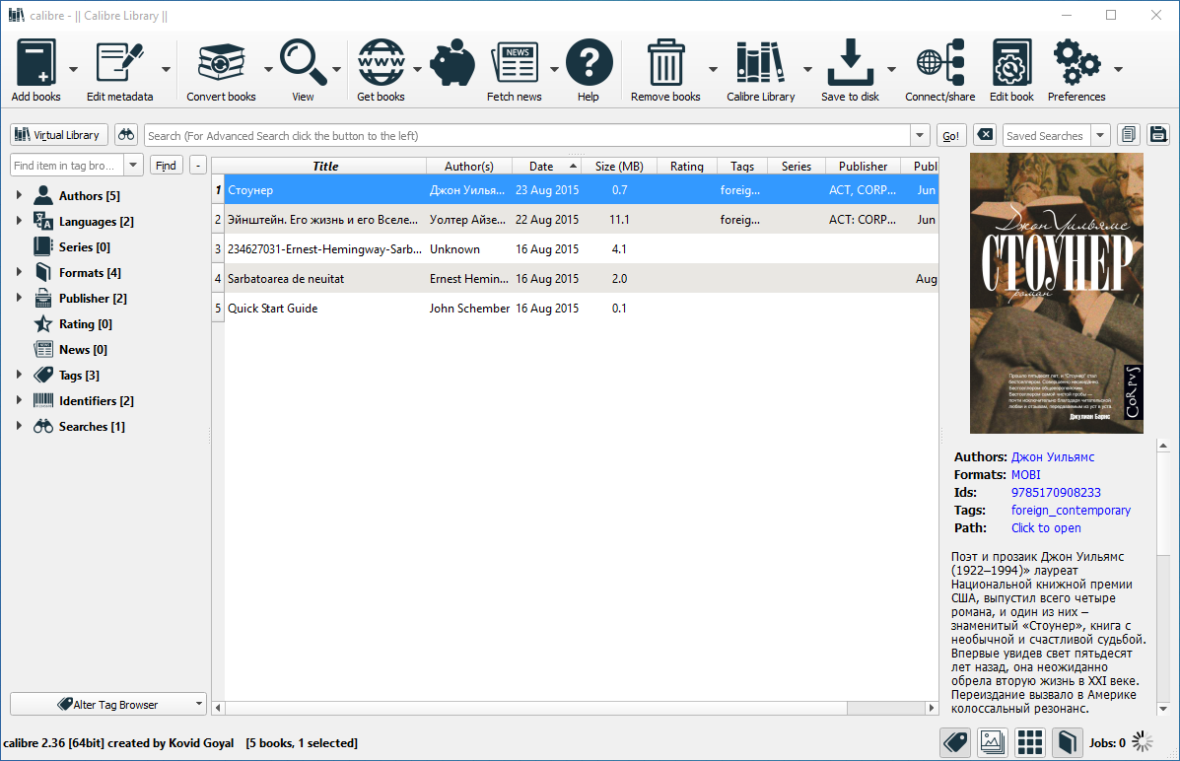The width and height of the screenshot is (1180, 761).
Task: Sort by Size (MB) column header
Action: point(619,167)
